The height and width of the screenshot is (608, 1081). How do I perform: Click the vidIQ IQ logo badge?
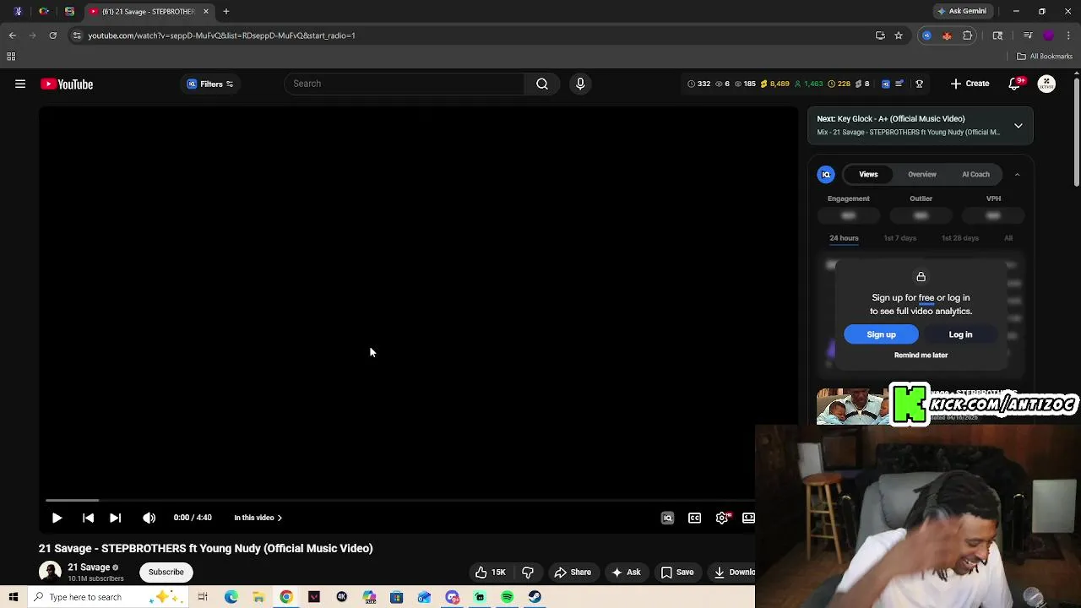tap(826, 174)
